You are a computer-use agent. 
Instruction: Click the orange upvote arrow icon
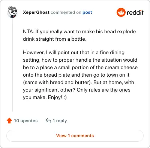(x=9, y=121)
